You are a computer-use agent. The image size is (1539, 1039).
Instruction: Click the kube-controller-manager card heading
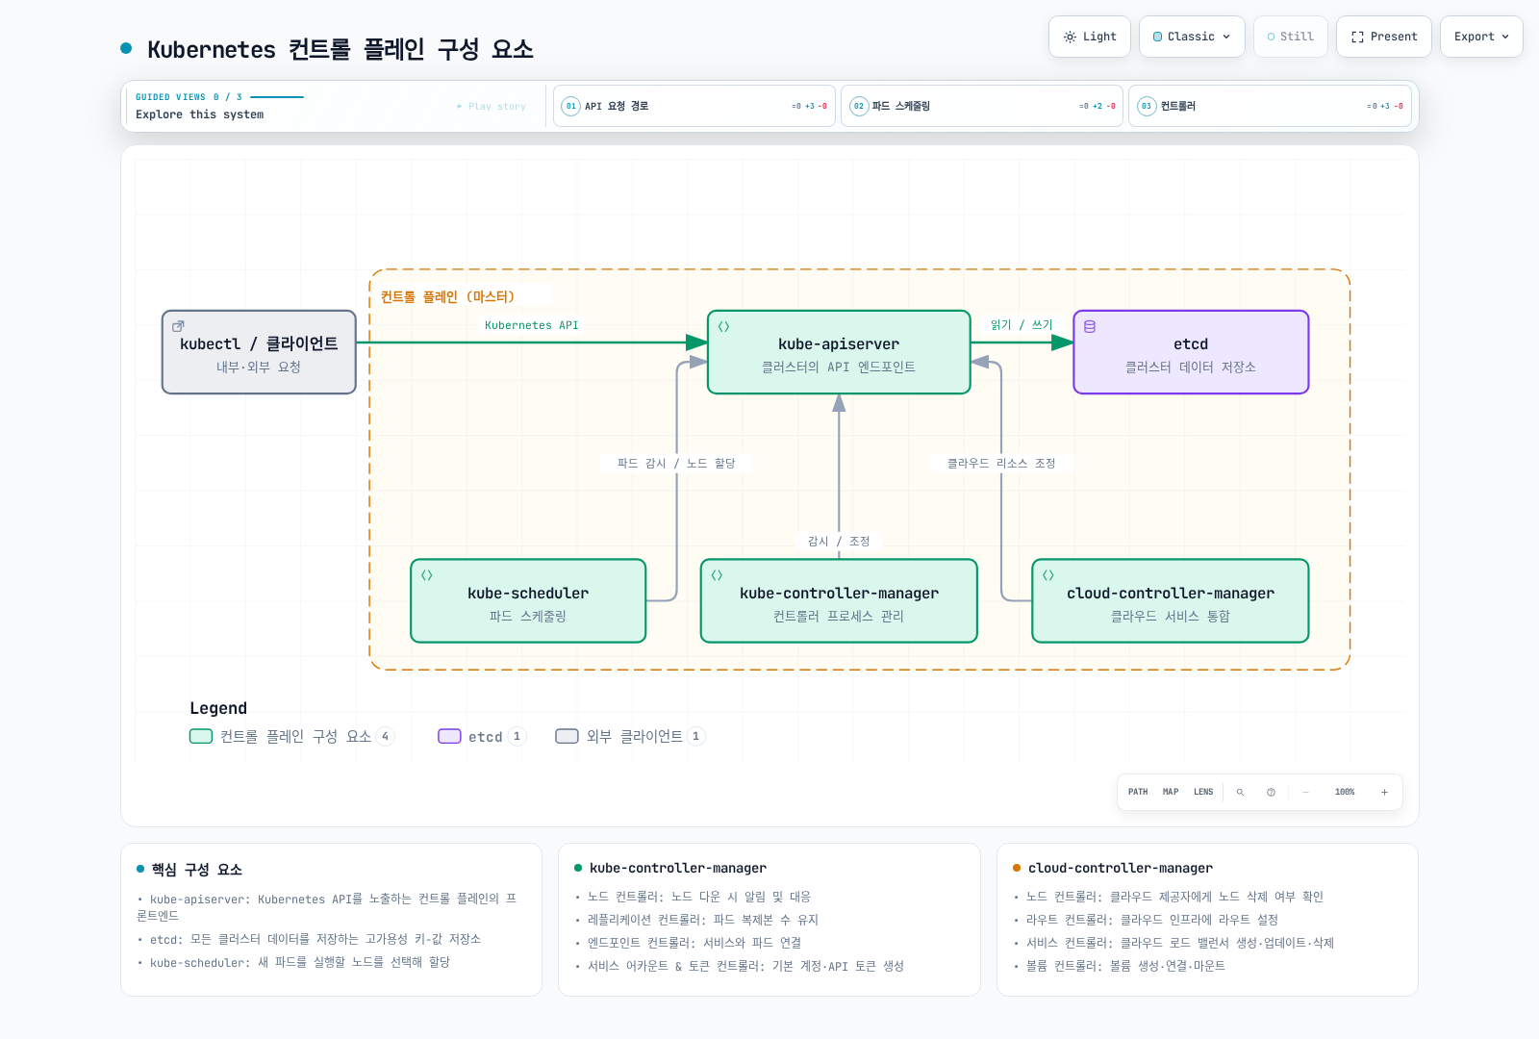coord(678,868)
